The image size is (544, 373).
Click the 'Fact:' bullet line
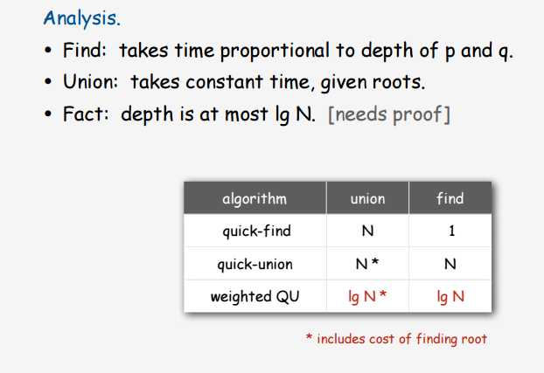(x=247, y=114)
